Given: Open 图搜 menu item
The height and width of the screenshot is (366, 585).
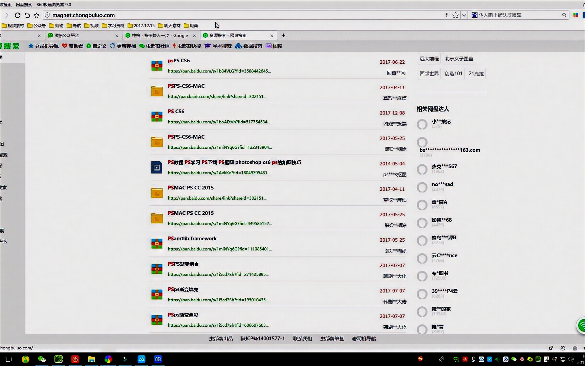Looking at the screenshot, I should point(274,46).
